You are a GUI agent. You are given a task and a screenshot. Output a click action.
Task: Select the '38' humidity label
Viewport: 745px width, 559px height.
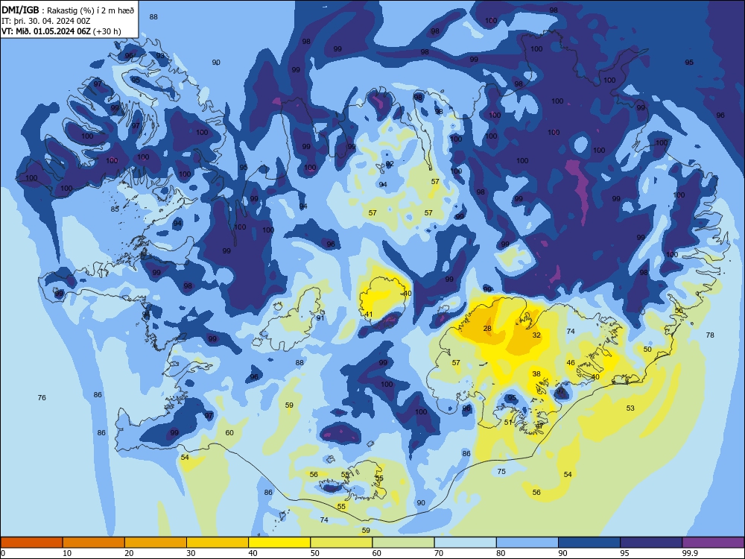click(x=536, y=374)
